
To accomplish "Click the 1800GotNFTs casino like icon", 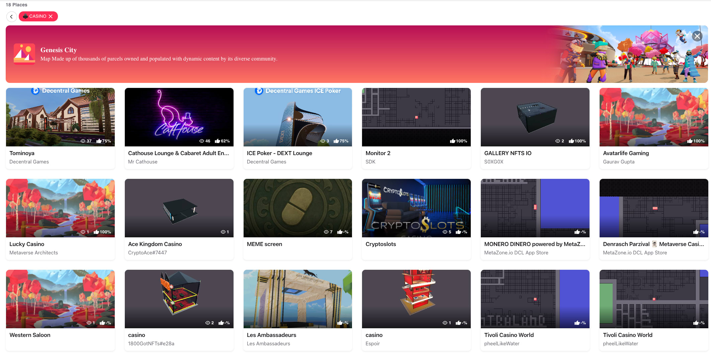I will click(x=221, y=323).
